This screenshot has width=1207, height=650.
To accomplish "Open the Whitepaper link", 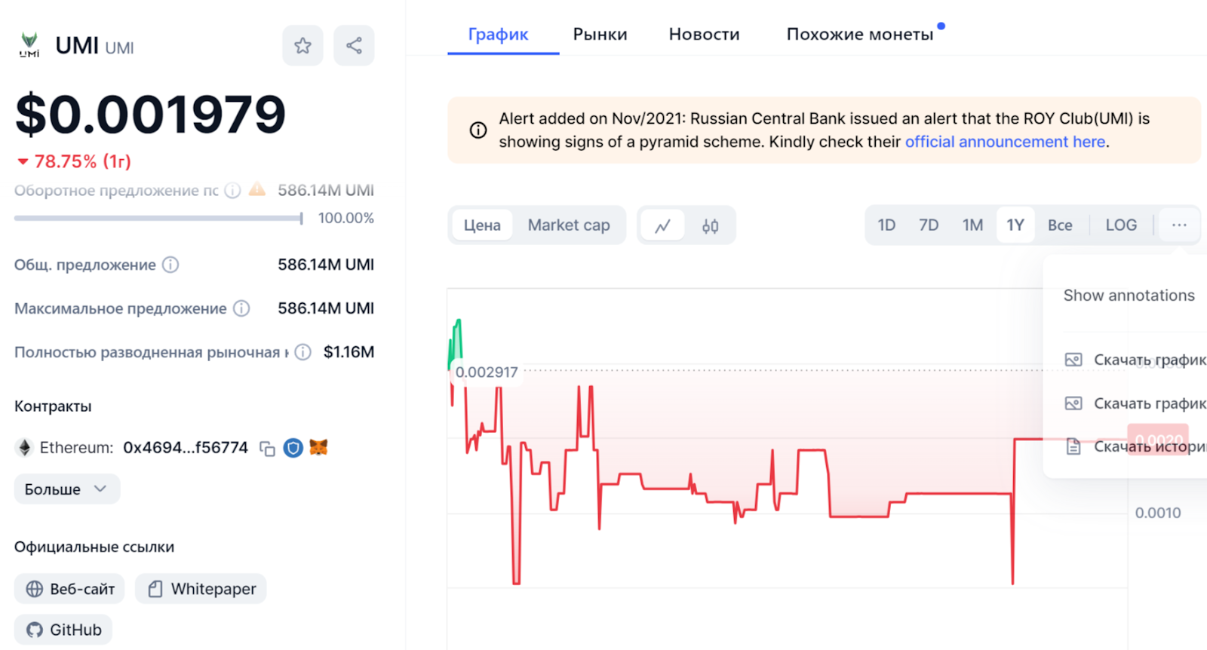I will [201, 589].
